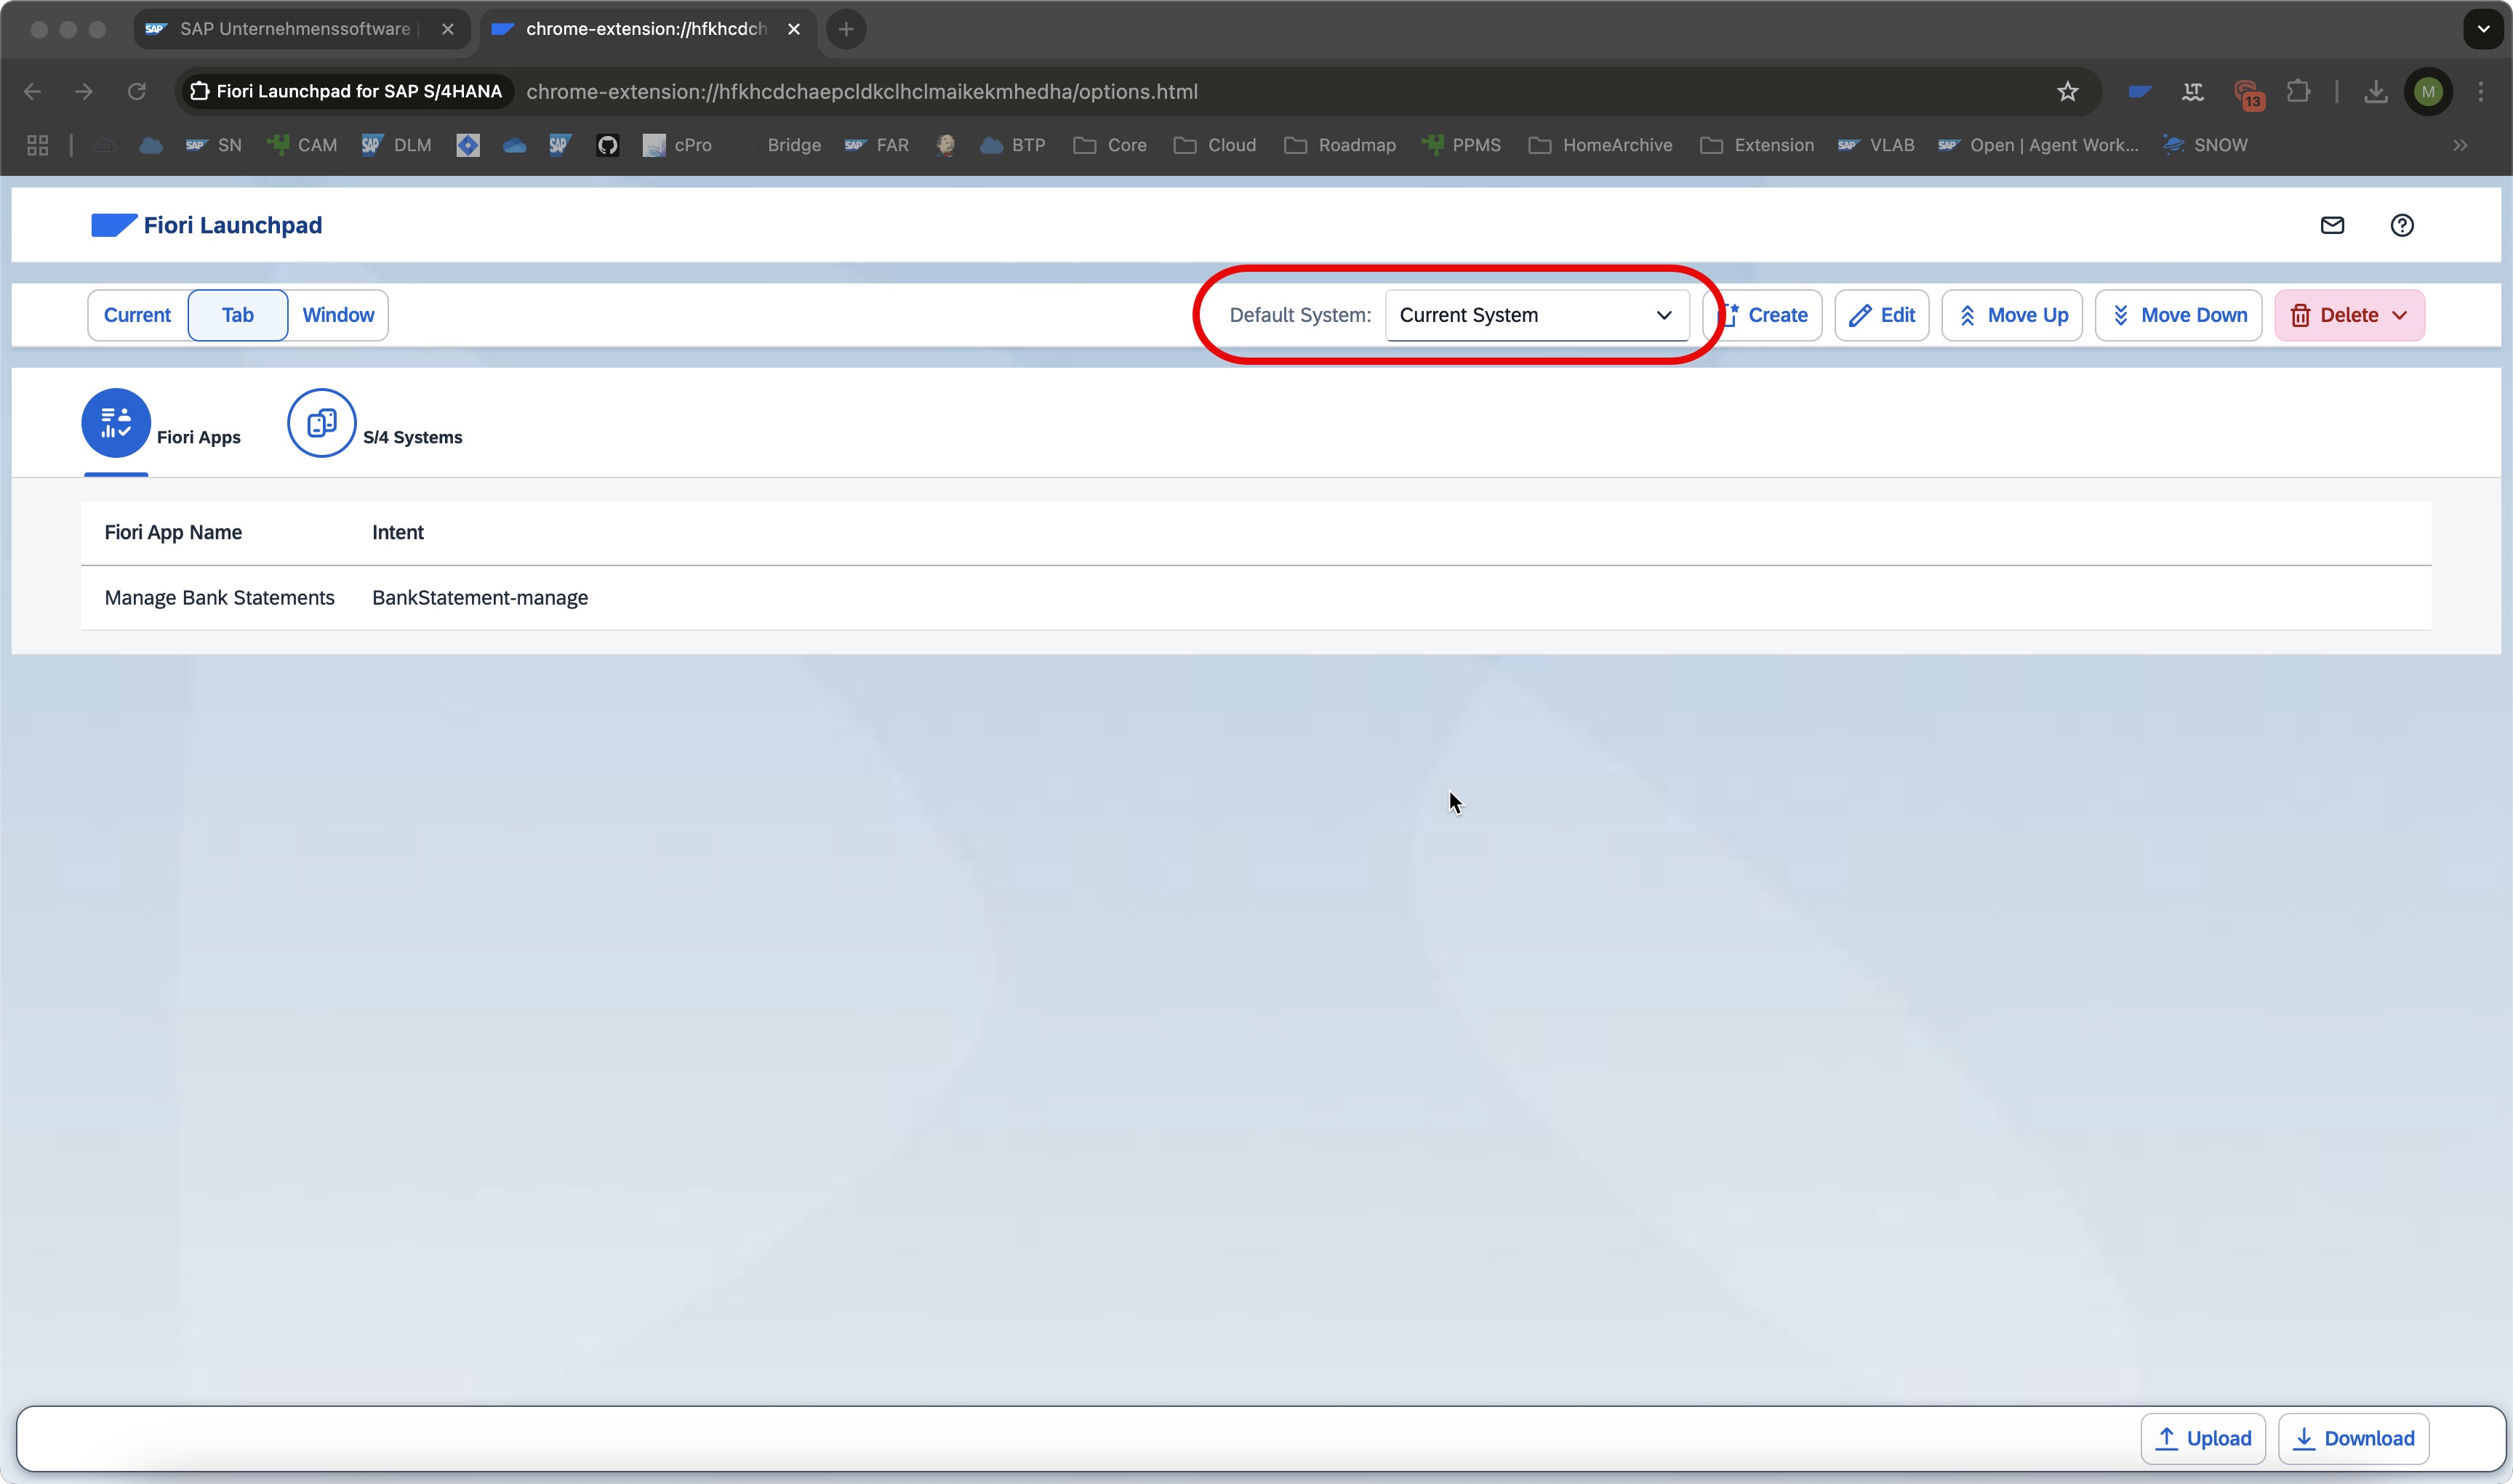Open the tab search chevron in title bar
2513x1484 pixels.
point(2483,29)
